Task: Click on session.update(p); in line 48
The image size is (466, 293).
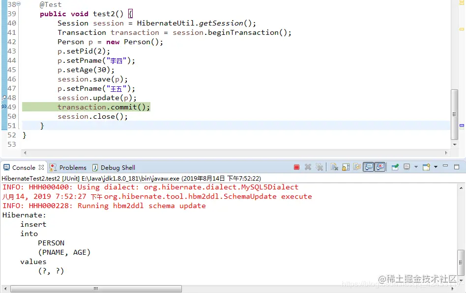Action: coord(97,98)
